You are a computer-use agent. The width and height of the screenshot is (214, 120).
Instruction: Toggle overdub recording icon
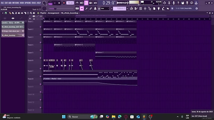point(91,3)
